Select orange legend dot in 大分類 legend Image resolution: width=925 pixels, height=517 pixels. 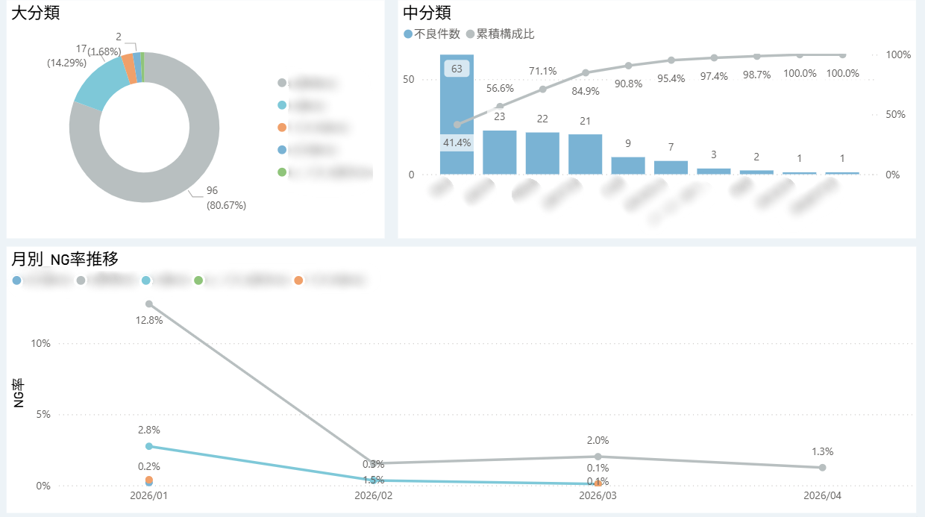pos(282,128)
